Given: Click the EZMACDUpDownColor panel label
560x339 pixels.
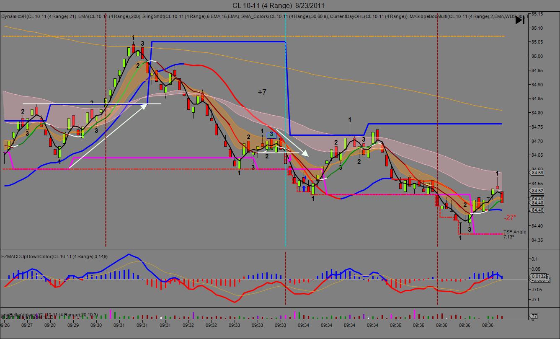Looking at the screenshot, I should coord(55,256).
